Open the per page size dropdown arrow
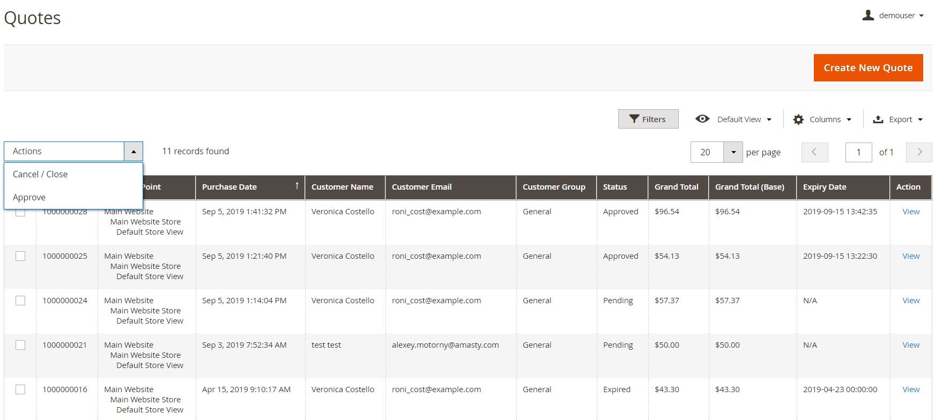Viewport: 935px width, 420px height. point(733,152)
